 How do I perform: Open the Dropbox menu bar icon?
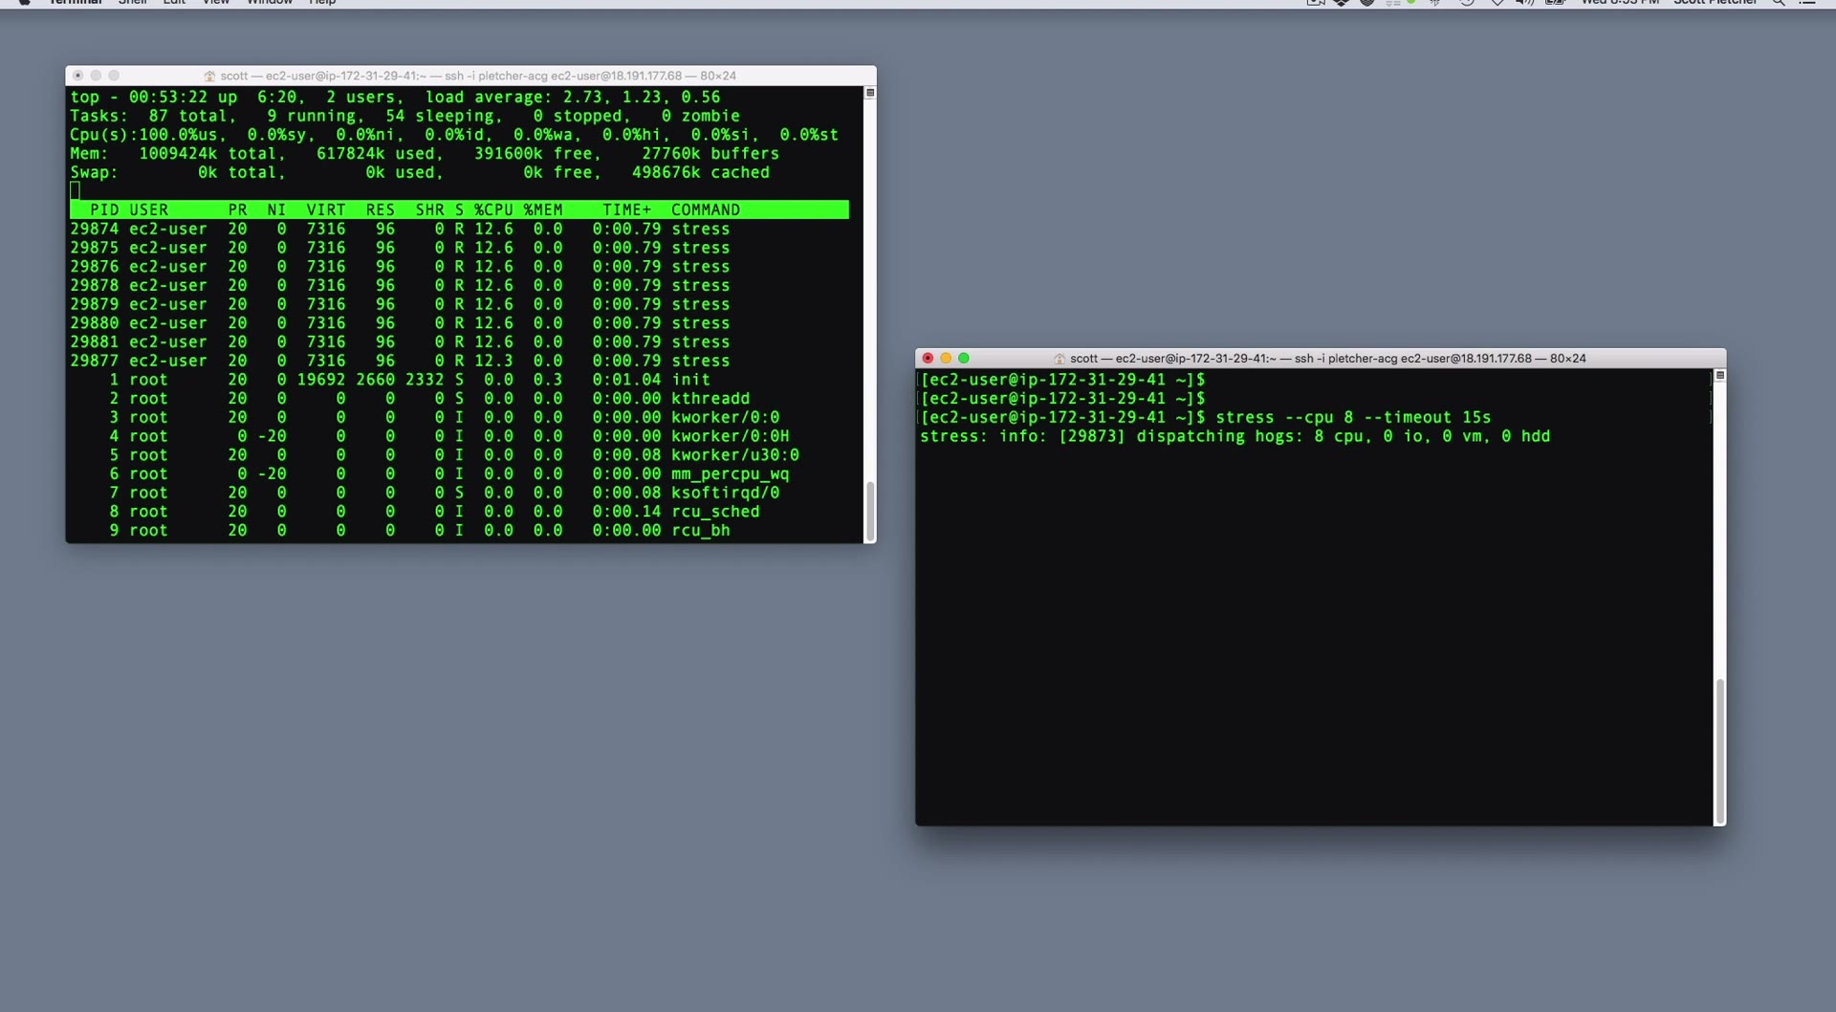point(1342,3)
